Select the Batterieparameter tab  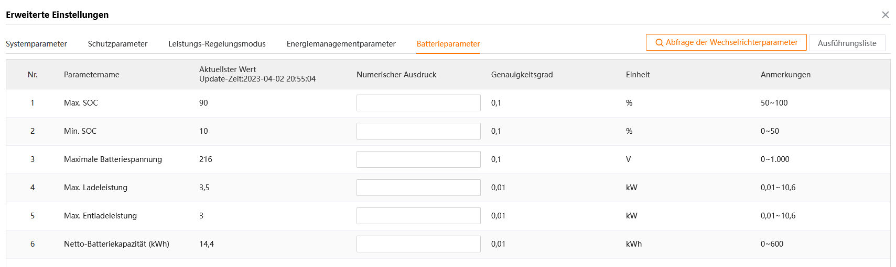448,44
